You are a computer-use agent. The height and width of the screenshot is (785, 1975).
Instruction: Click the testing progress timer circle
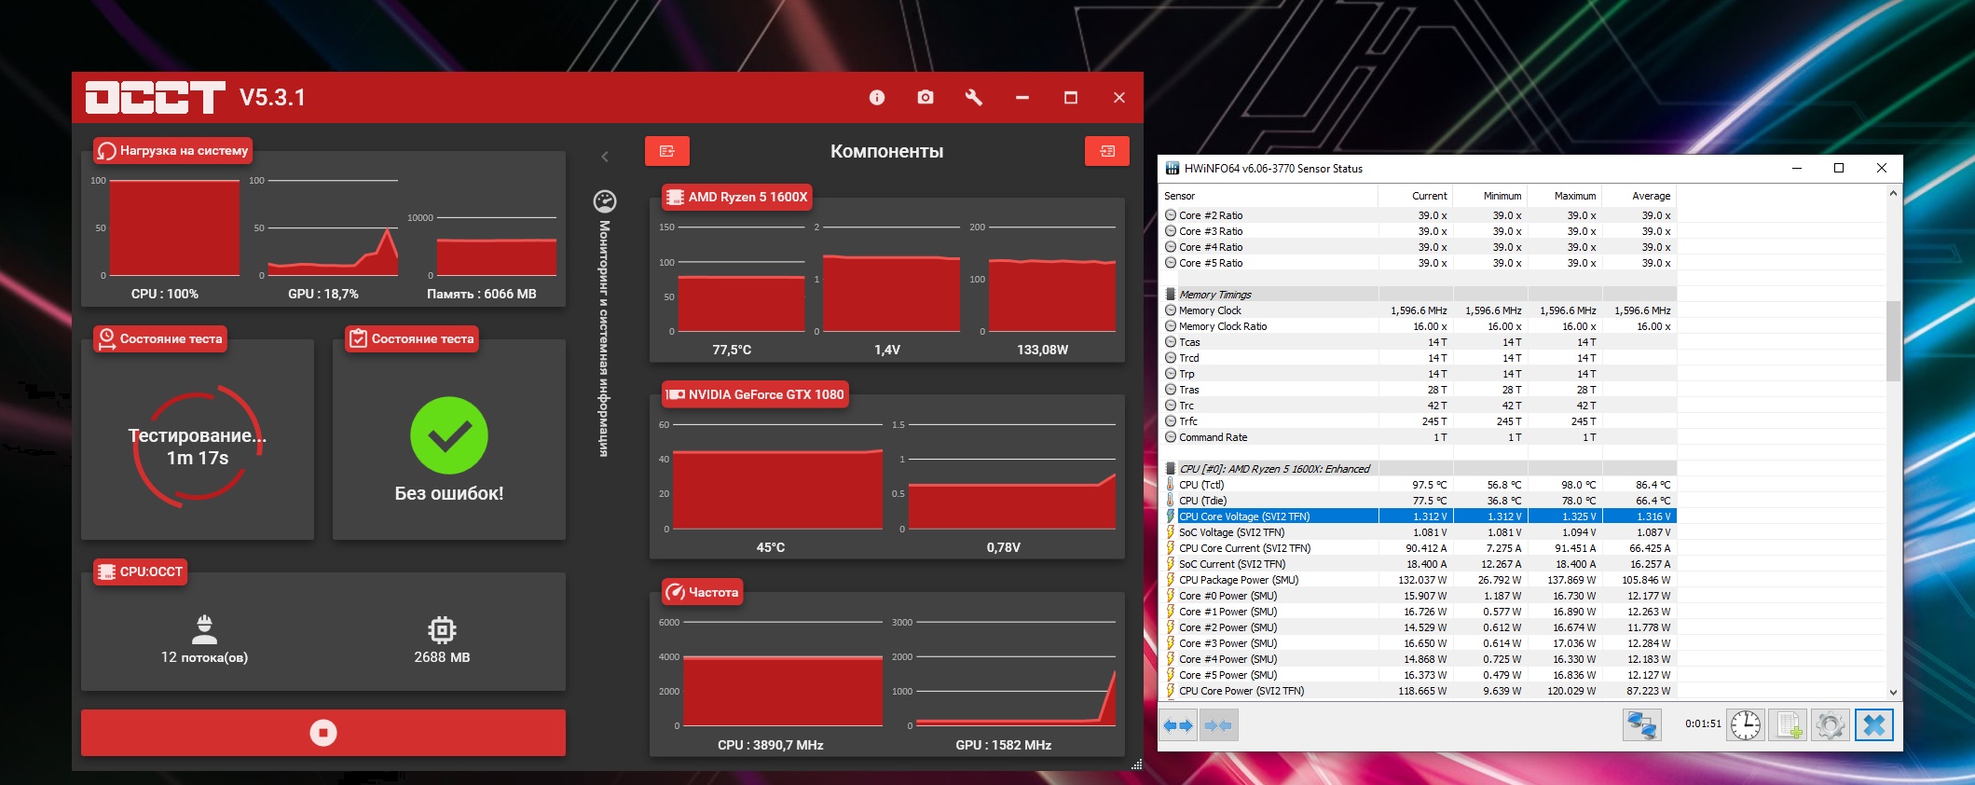coord(198,447)
